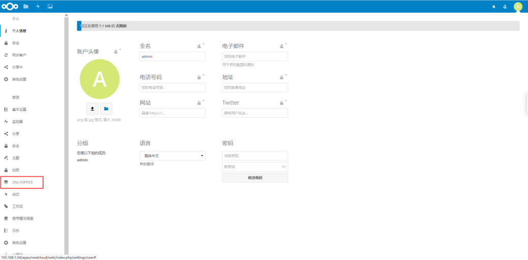Click the 全名 input containing admin

tap(173, 56)
